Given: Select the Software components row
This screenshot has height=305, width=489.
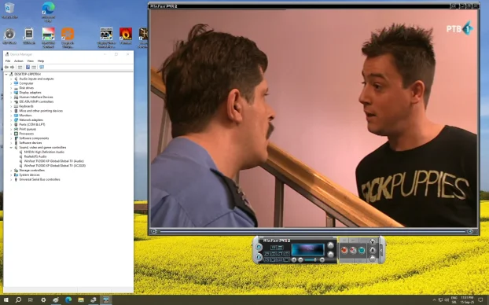Looking at the screenshot, I should coord(34,138).
